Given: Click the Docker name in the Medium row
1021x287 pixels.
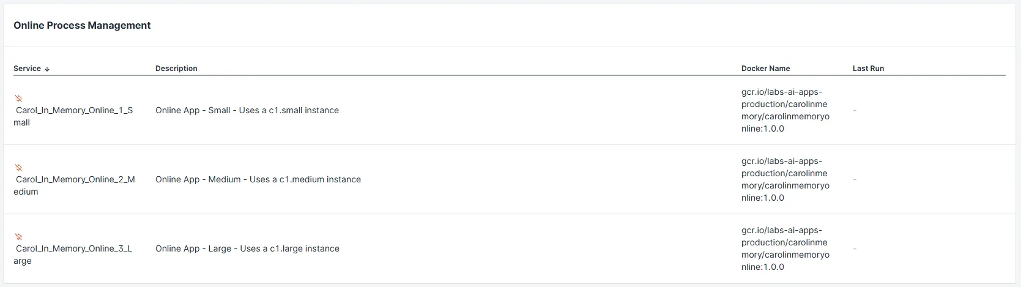Looking at the screenshot, I should coord(785,179).
